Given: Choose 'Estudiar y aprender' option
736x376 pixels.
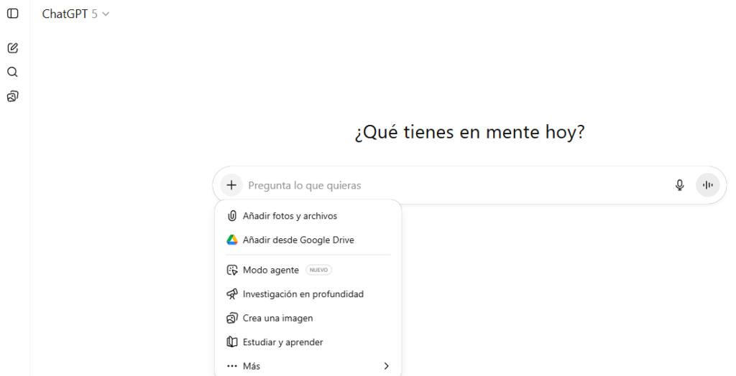Looking at the screenshot, I should [308, 342].
